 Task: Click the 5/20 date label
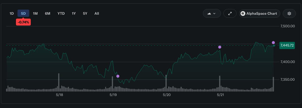(167, 95)
